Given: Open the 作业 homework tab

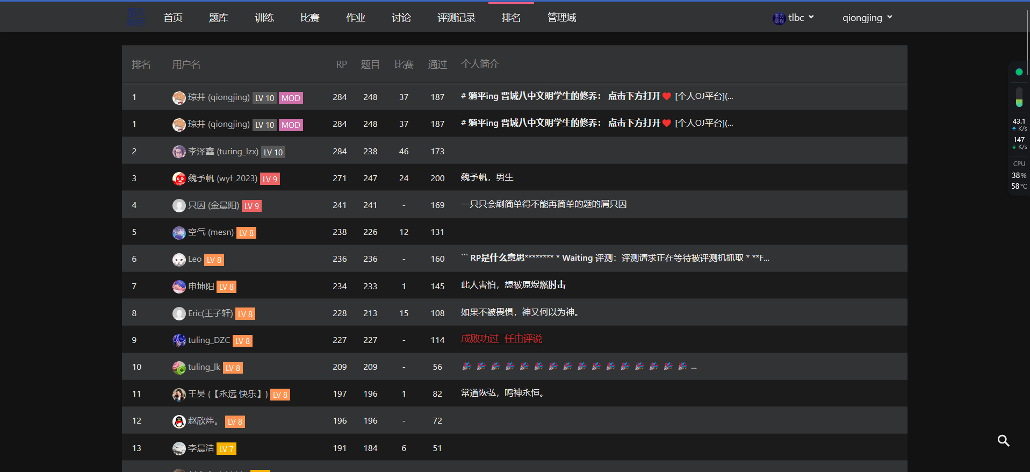Looking at the screenshot, I should point(356,18).
